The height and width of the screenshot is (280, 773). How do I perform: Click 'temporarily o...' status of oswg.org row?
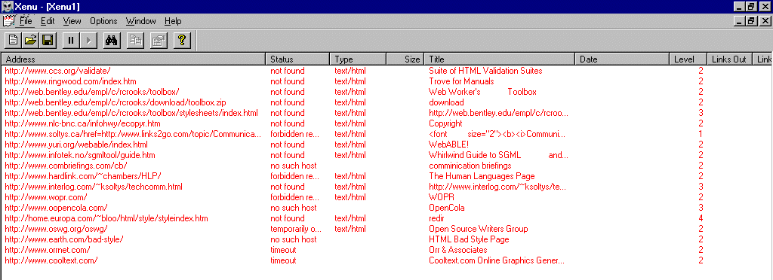tap(296, 229)
